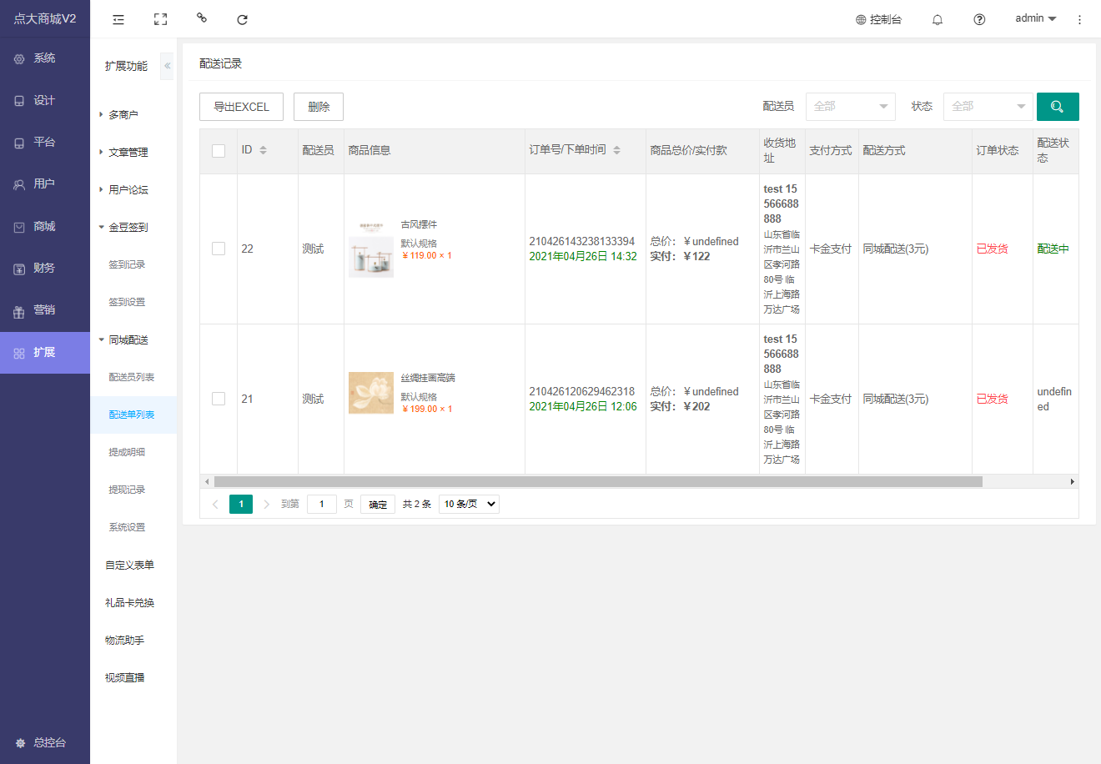This screenshot has height=764, width=1101.
Task: Check the row for order ID 21
Action: pos(219,399)
